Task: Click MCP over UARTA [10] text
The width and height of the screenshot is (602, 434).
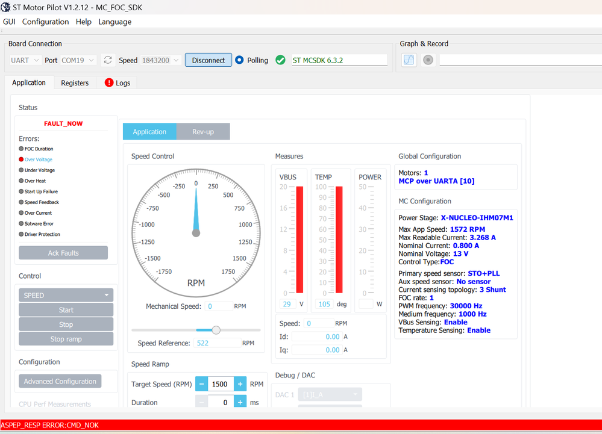Action: pyautogui.click(x=436, y=181)
